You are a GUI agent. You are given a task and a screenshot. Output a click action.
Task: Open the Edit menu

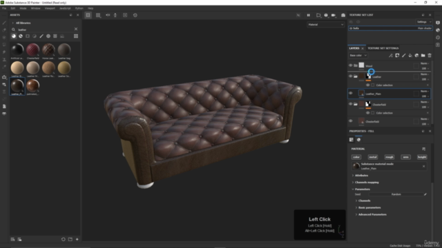(x=13, y=8)
